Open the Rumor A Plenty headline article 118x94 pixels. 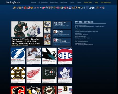click(26, 42)
